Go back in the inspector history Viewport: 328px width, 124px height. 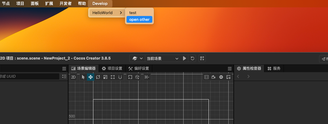coord(238,76)
